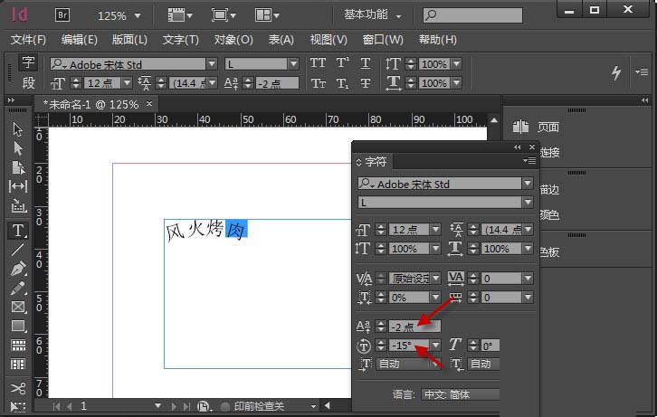Click baseline shift -2 点 field in 字符 panel

[414, 327]
